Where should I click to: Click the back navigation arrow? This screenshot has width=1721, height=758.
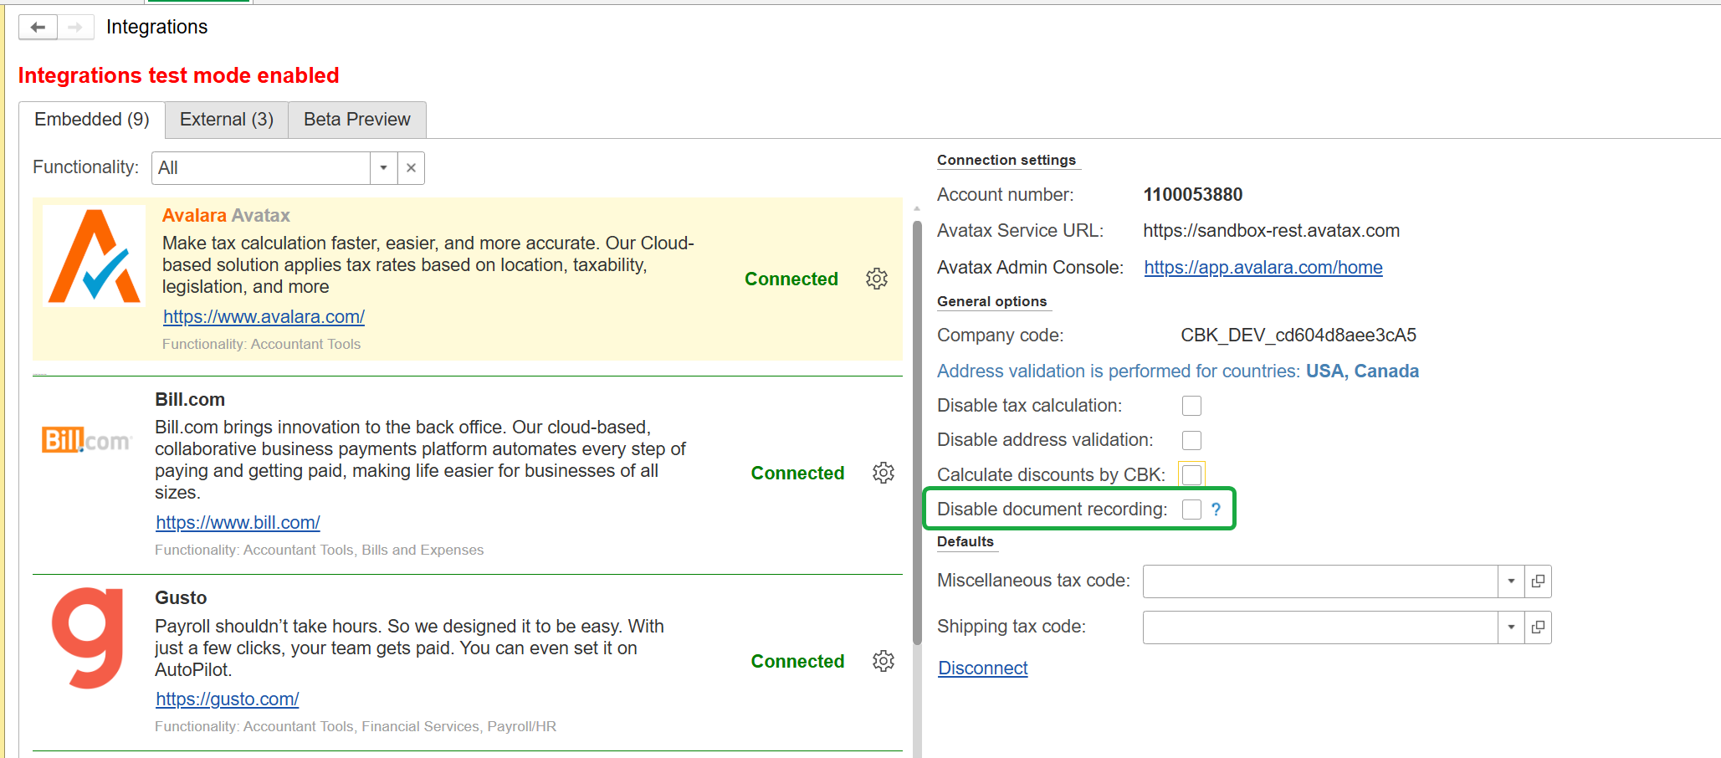(x=38, y=28)
